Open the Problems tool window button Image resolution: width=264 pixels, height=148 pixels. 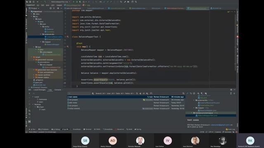pyautogui.click(x=43, y=129)
